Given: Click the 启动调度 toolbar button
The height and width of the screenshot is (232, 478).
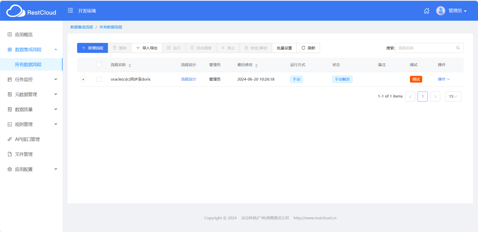Looking at the screenshot, I should point(201,48).
